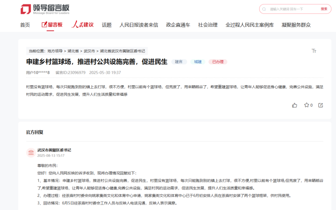Select the 话题 navigation item
Image resolution: width=336 pixels, height=210 pixels.
[107, 25]
